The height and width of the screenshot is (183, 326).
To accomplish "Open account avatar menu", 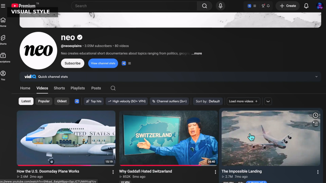I will coord(320,6).
